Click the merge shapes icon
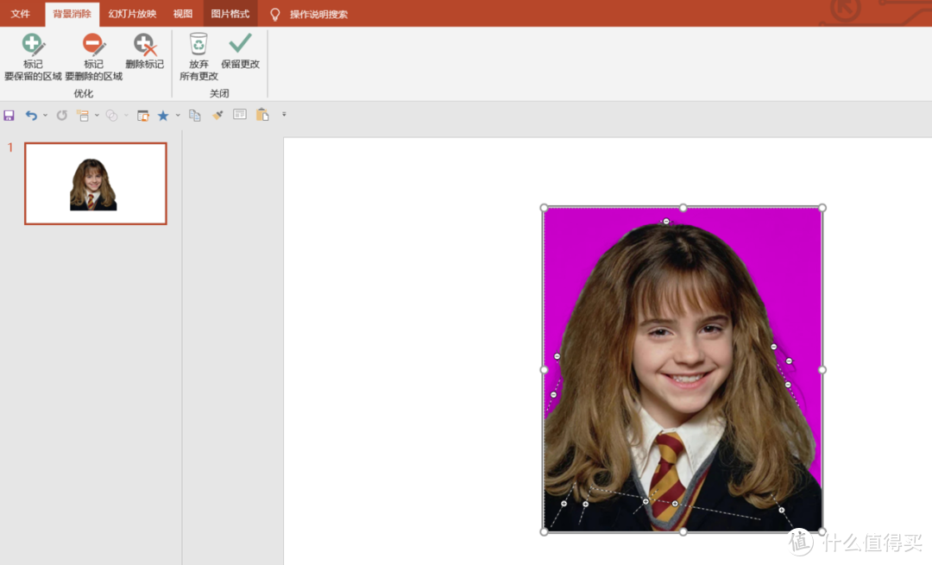The image size is (932, 565). [111, 116]
